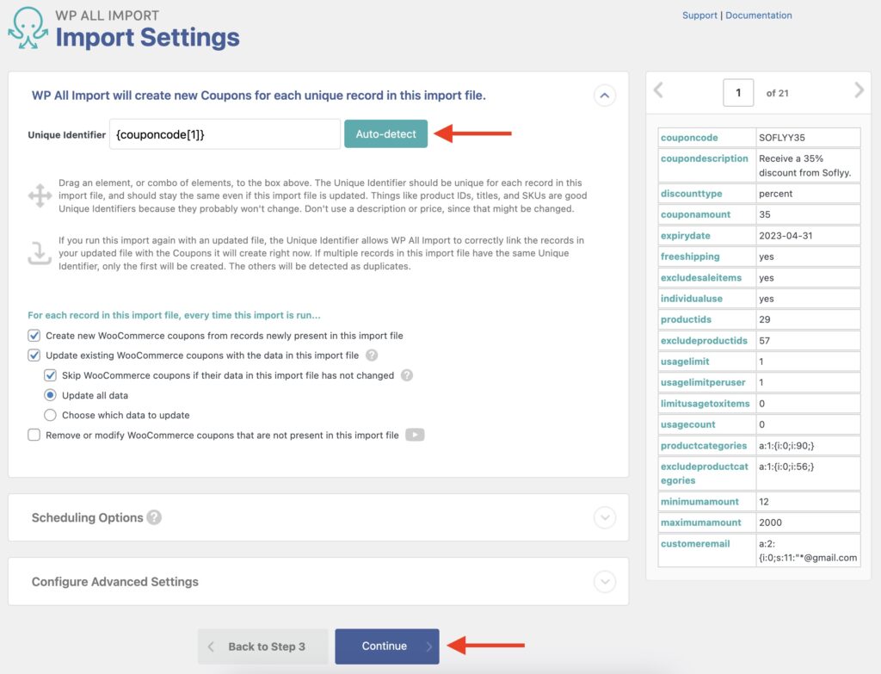Play the video icon beside remove coupons option
Image resolution: width=881 pixels, height=674 pixels.
(415, 434)
